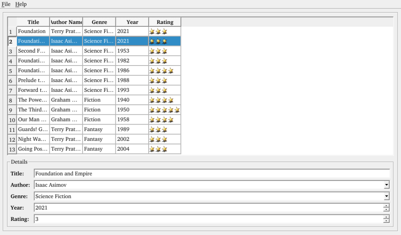Viewport: 401px width, 235px height.
Task: Click the star rating in row 7
Action: [x=158, y=90]
